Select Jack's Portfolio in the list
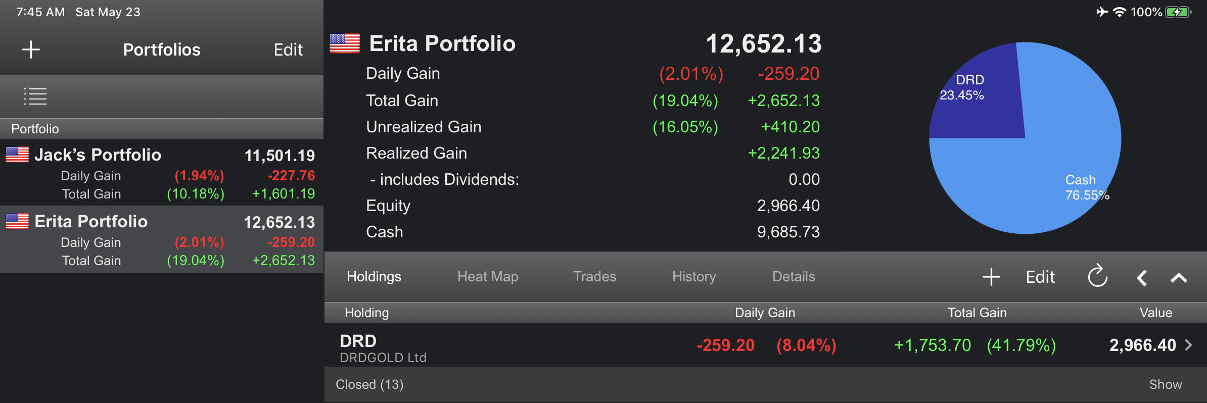 click(162, 173)
